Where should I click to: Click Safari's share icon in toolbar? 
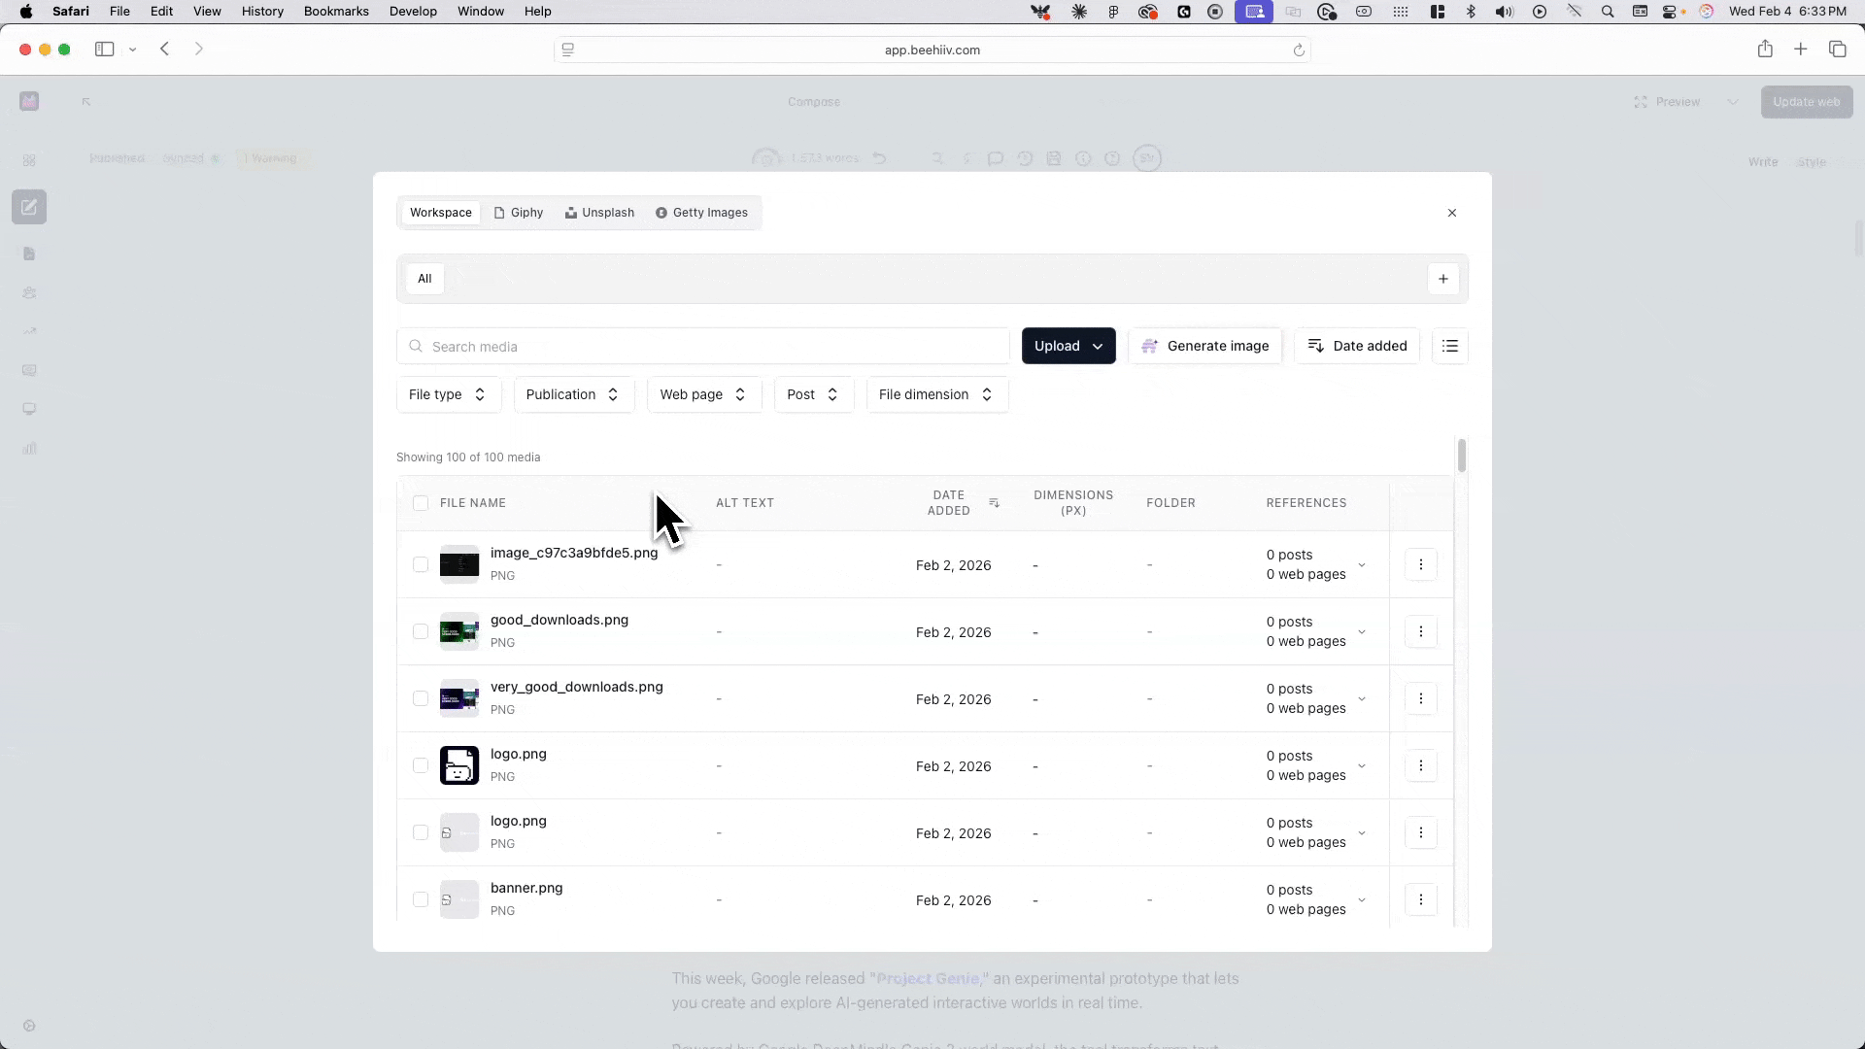click(x=1764, y=50)
